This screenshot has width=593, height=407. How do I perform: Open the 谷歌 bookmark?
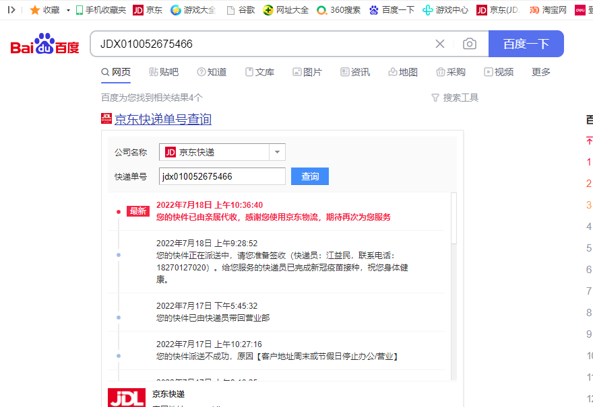pos(241,10)
